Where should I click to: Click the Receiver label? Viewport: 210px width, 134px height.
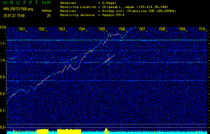[x=68, y=11]
